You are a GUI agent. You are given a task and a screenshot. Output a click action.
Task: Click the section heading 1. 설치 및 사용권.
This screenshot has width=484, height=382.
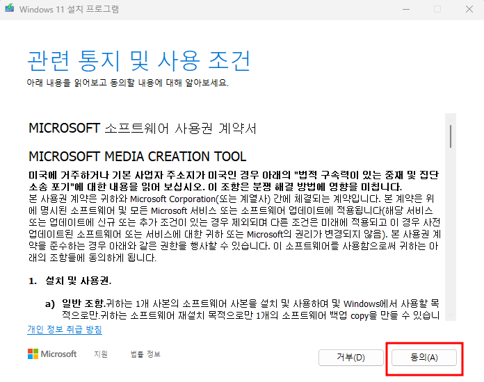pos(70,281)
